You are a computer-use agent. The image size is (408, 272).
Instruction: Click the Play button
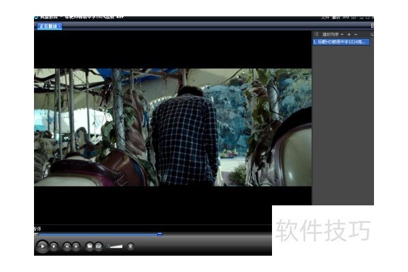point(42,246)
